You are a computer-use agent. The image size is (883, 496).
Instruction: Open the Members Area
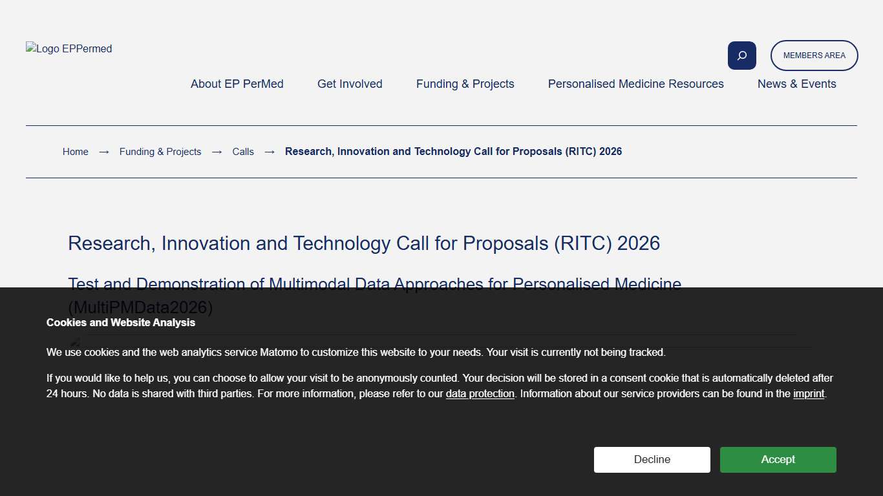814,56
